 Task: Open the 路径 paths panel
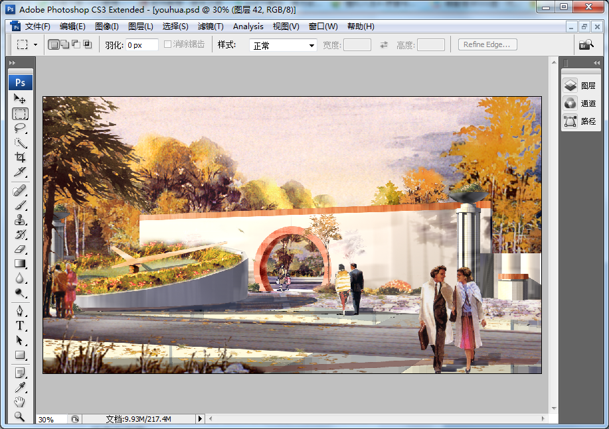pyautogui.click(x=580, y=121)
